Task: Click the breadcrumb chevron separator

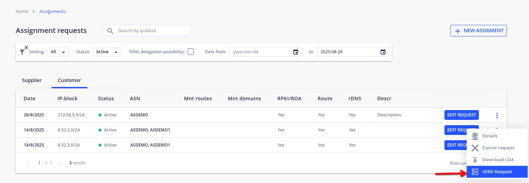Action: [x=34, y=12]
